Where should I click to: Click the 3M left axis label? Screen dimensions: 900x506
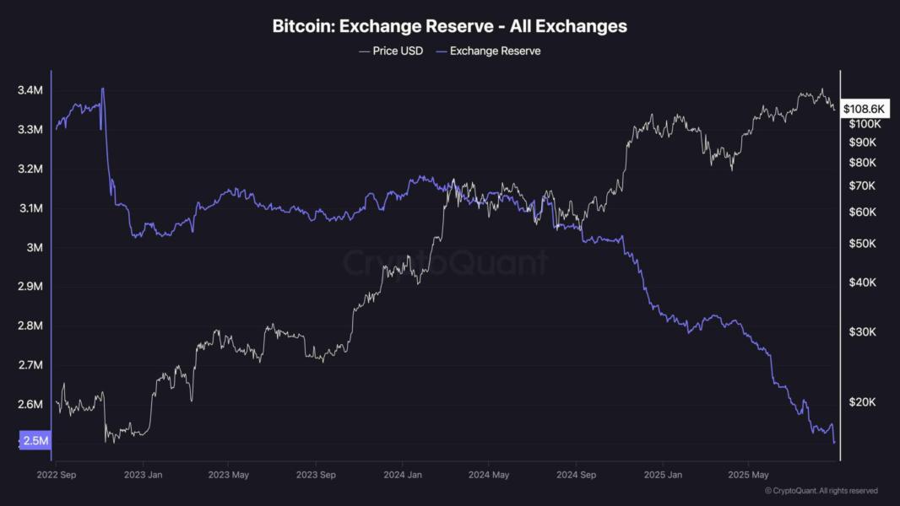pos(35,247)
